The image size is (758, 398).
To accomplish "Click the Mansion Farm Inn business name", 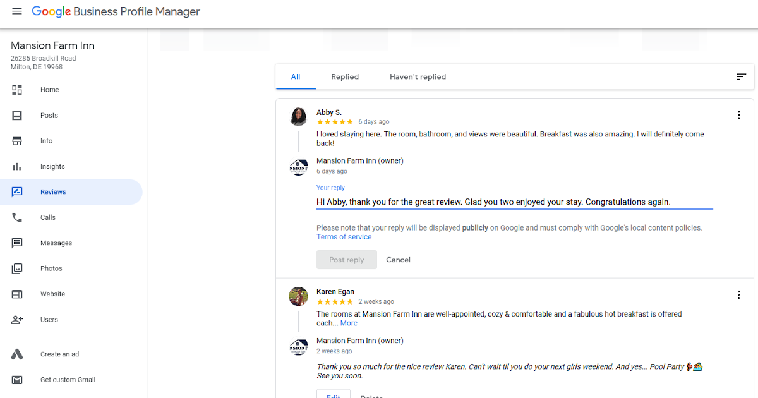I will (52, 45).
